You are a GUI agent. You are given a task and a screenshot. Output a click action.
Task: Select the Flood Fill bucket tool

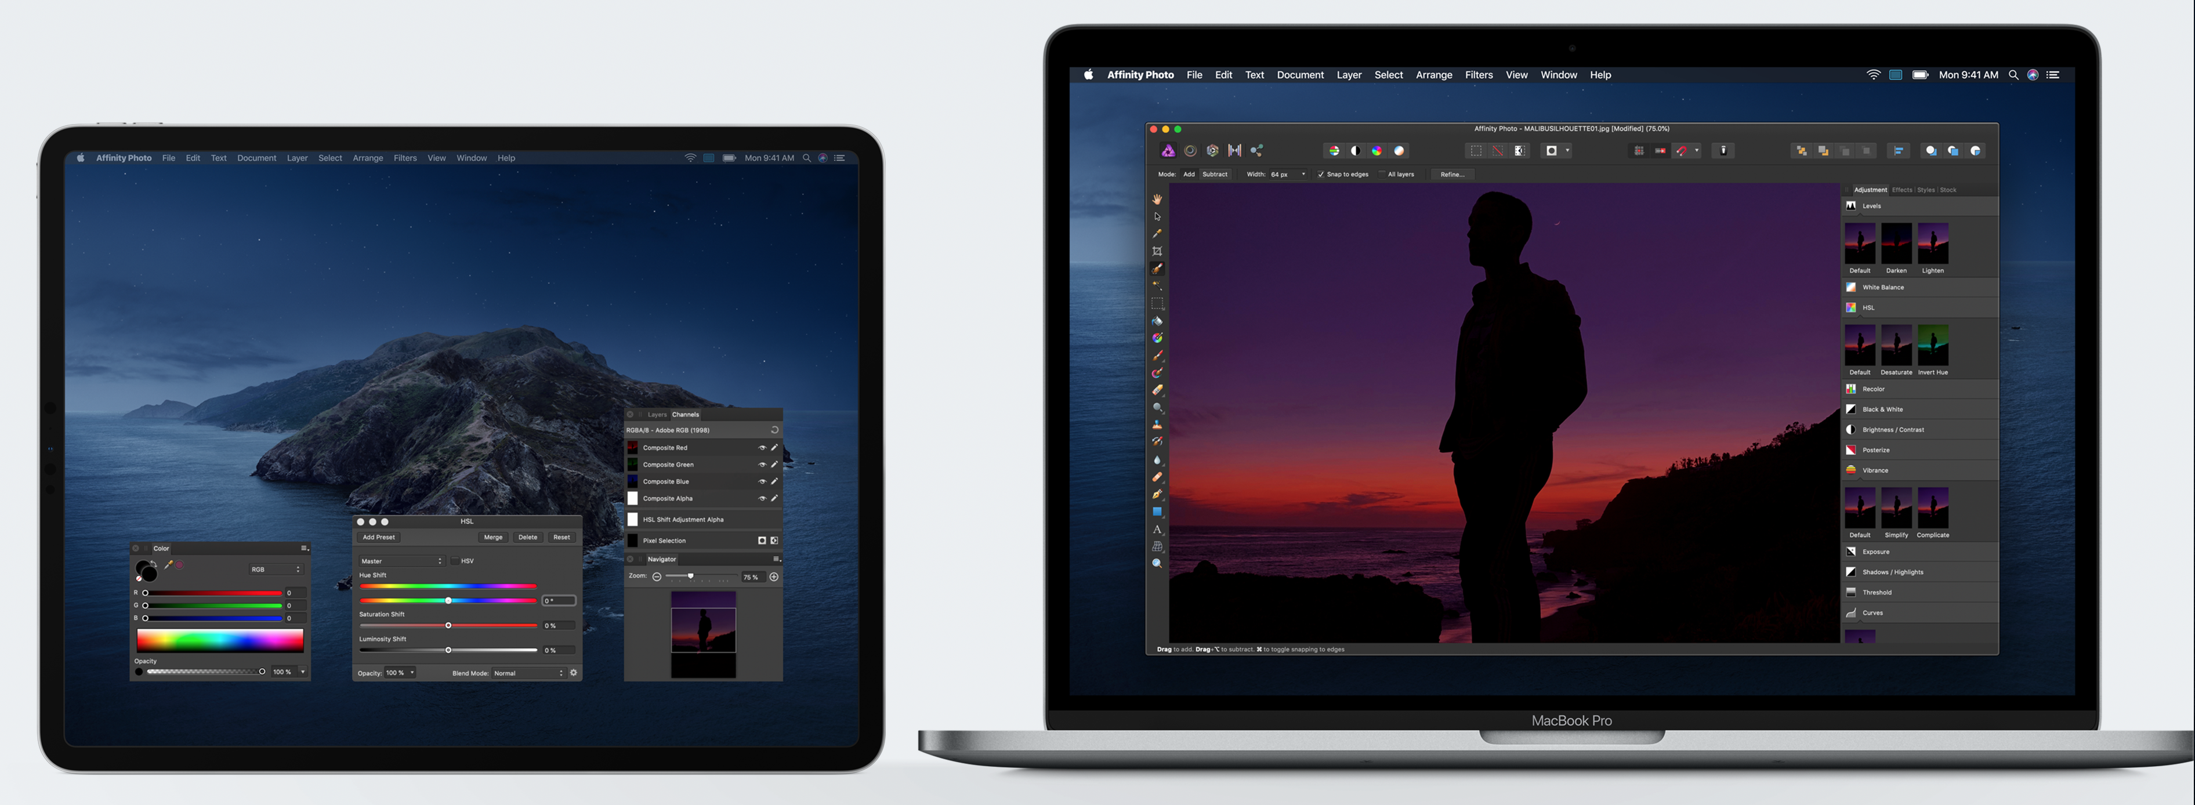pyautogui.click(x=1157, y=321)
